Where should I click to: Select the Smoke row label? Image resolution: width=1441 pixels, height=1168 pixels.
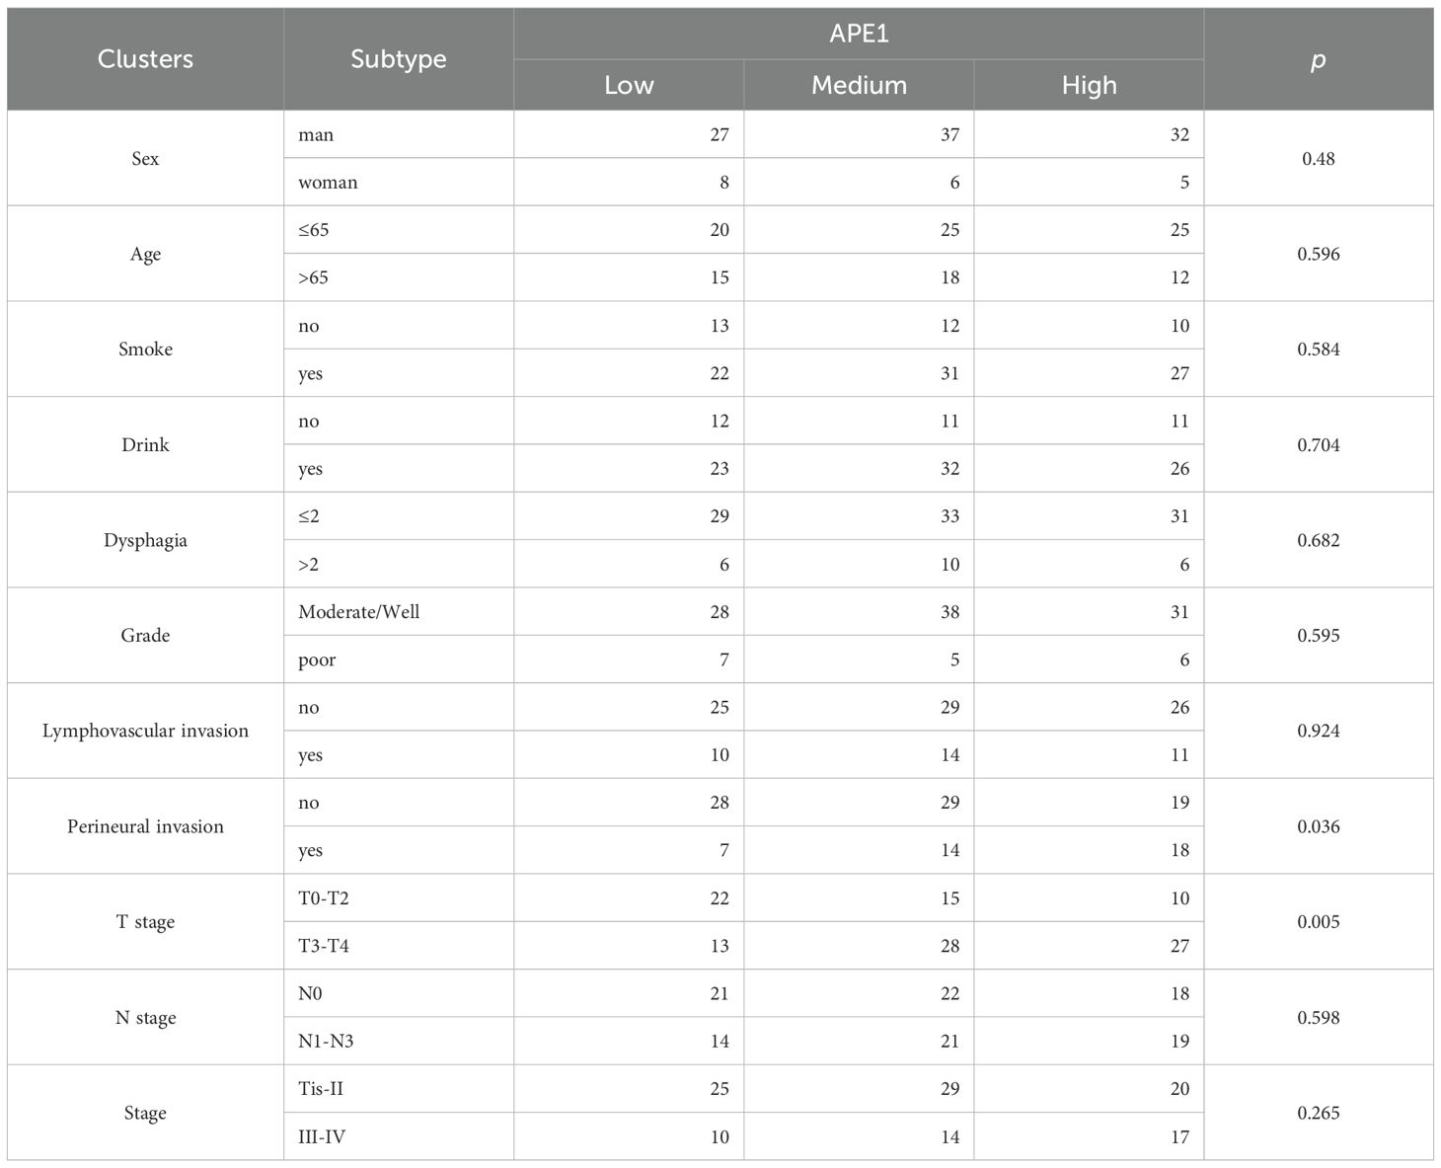[x=145, y=350]
